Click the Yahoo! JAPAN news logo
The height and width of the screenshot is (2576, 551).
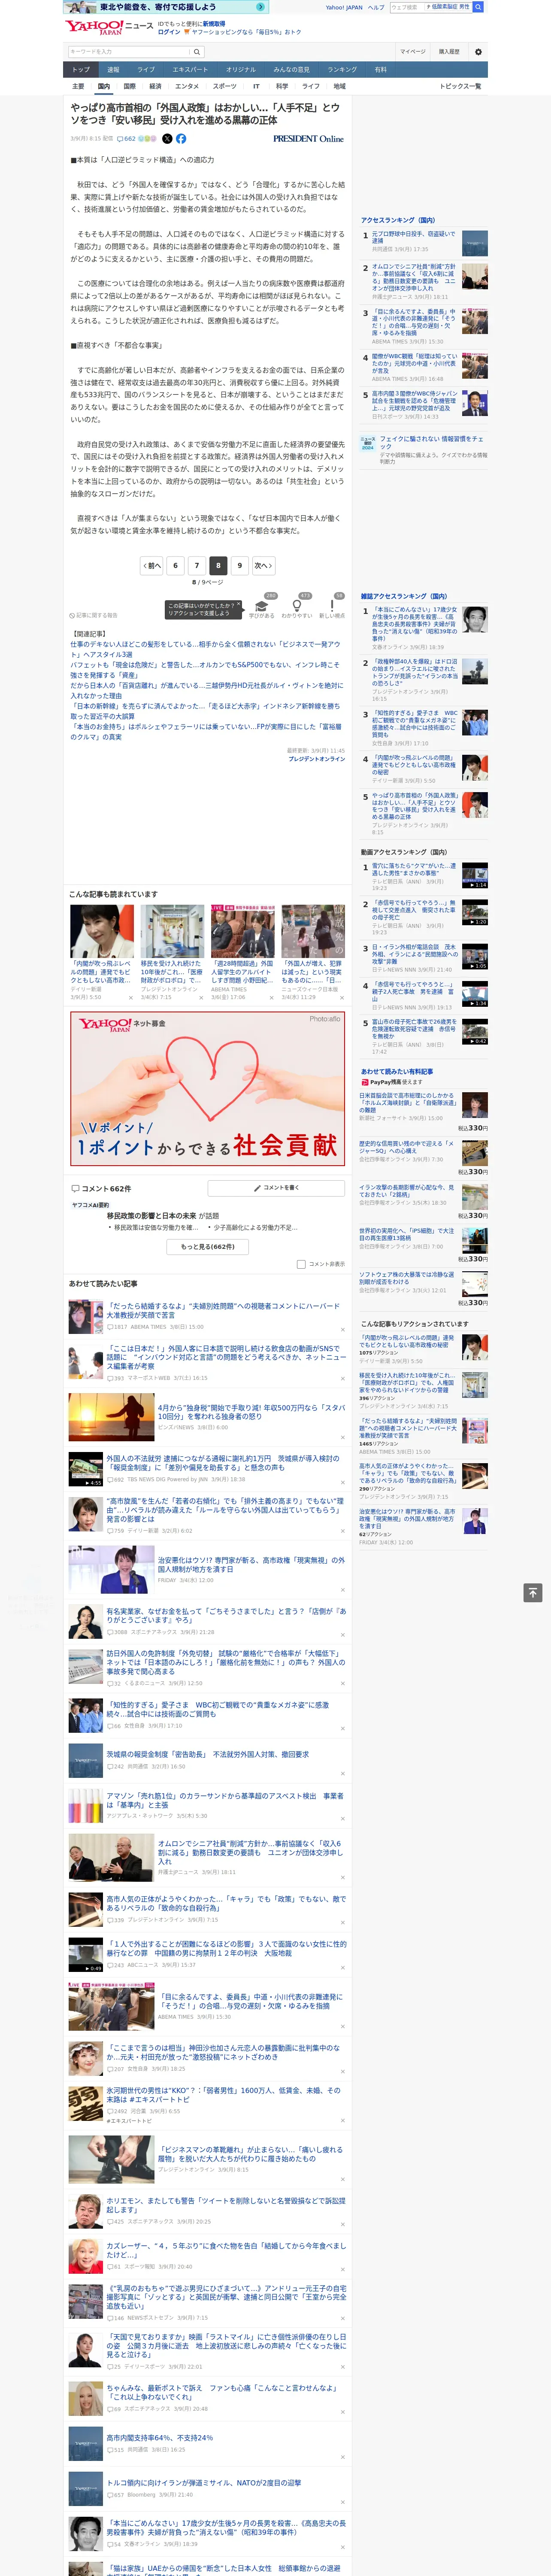point(109,28)
